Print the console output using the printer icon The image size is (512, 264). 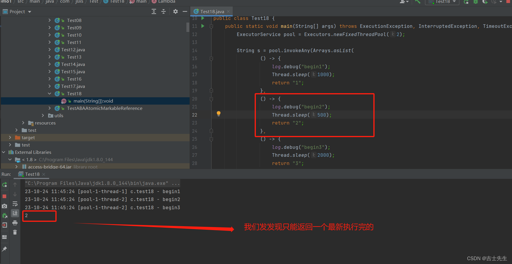15,223
